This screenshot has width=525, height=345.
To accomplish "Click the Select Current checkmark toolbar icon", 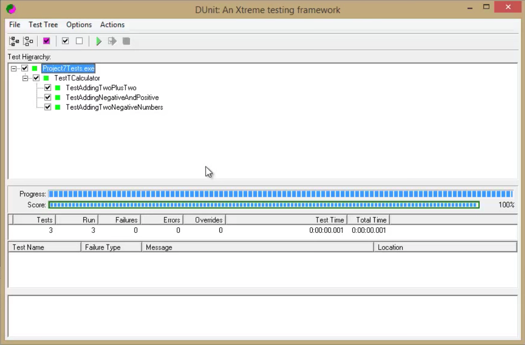I will (x=65, y=41).
